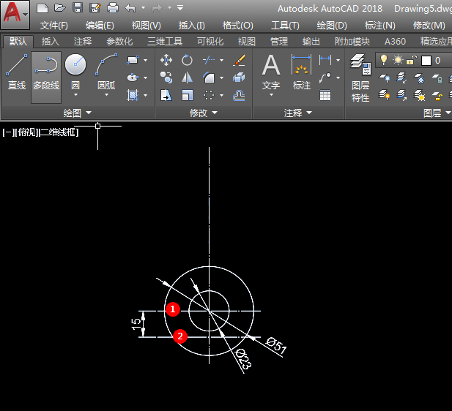Toggle layer on/off lightbulb icon
This screenshot has height=411, width=452.
pos(383,60)
